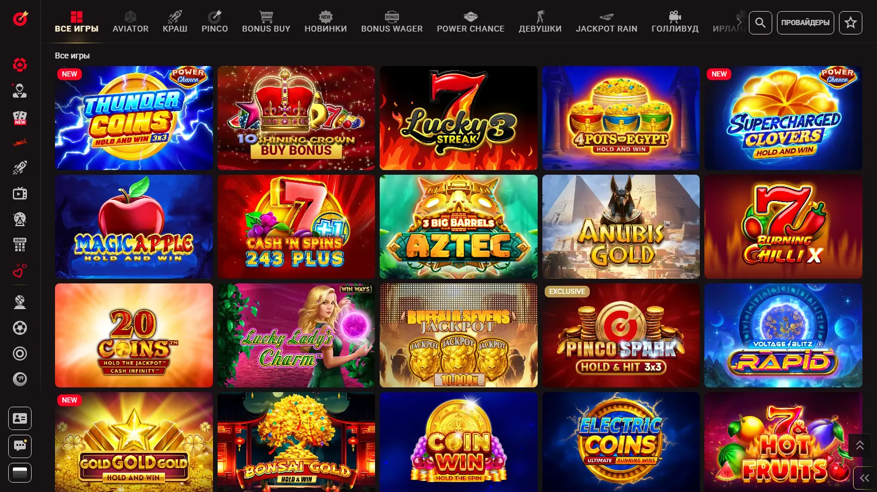Open the live TV icon in sidebar
This screenshot has width=877, height=492.
20,193
